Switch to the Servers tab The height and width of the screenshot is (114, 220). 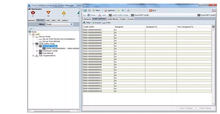coord(40,20)
